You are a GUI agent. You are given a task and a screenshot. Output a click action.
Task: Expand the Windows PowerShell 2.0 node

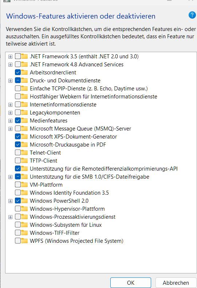pyautogui.click(x=11, y=201)
